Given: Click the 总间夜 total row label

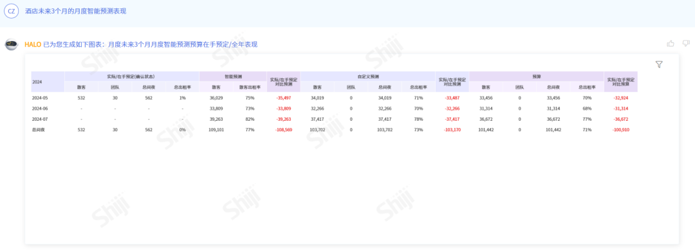Looking at the screenshot, I should pyautogui.click(x=38, y=130).
